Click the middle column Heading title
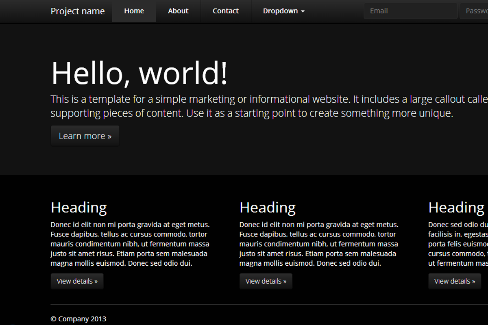The width and height of the screenshot is (488, 325). coord(267,207)
